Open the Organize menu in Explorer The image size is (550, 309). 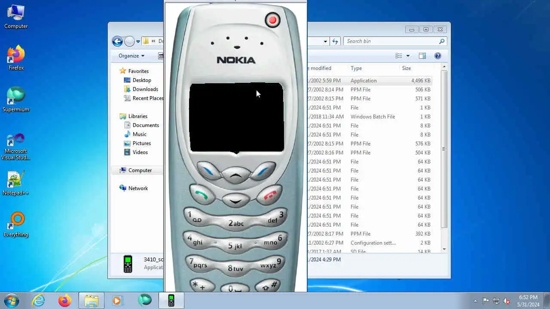131,56
